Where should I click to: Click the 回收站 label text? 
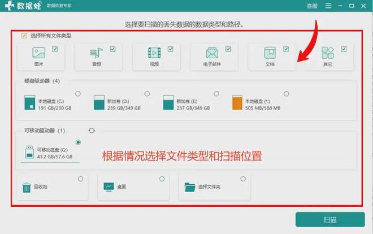pos(41,187)
